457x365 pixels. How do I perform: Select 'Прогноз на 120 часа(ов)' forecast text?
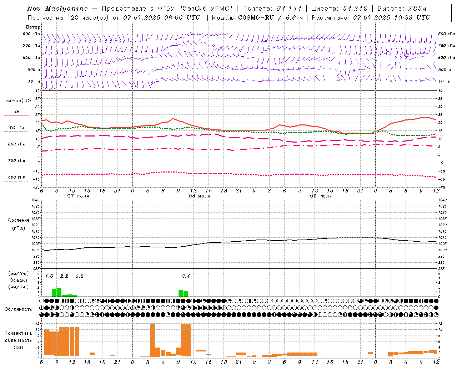(68, 17)
